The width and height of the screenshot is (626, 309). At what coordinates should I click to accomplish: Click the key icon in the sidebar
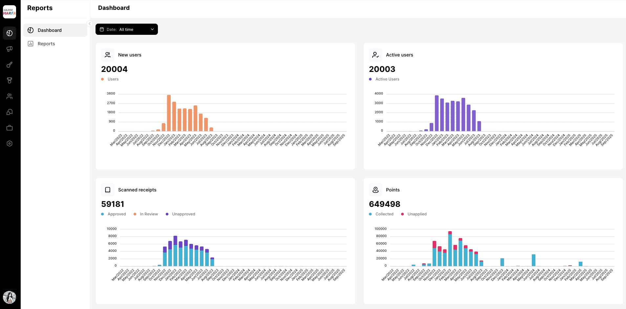click(10, 65)
